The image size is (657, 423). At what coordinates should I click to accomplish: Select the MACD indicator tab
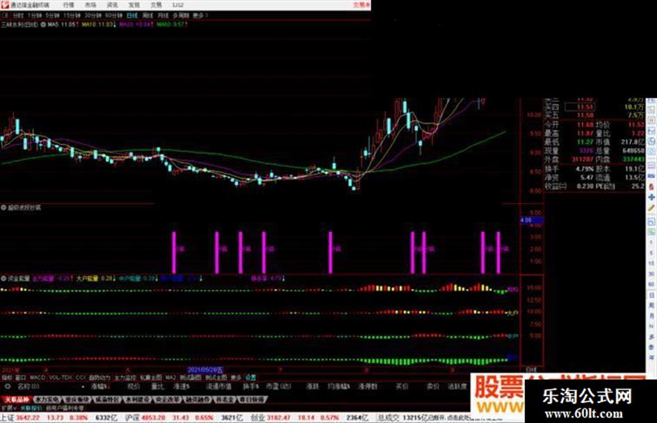[x=38, y=377]
